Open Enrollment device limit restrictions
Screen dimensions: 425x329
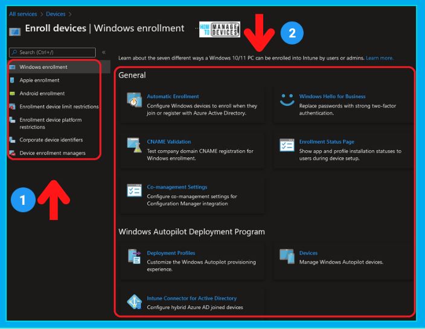point(59,107)
